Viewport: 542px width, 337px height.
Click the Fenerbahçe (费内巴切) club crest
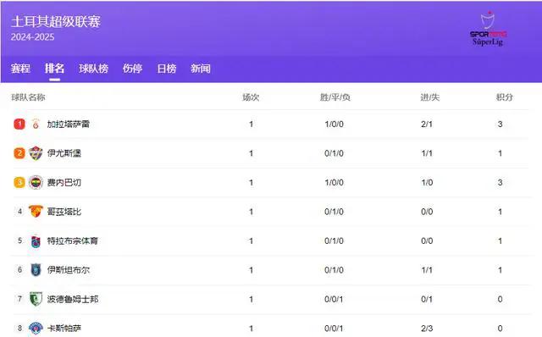click(36, 182)
